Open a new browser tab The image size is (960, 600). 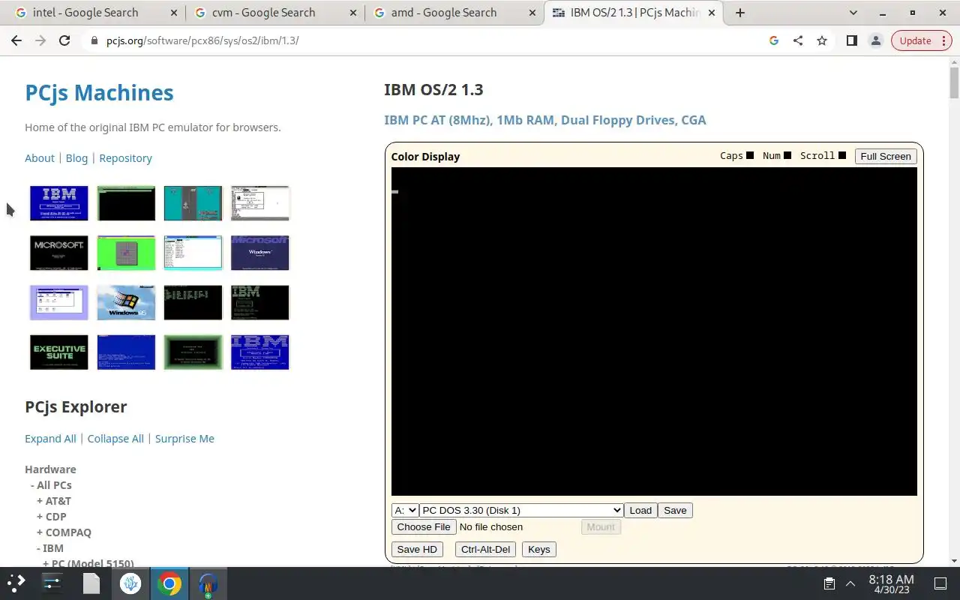[x=740, y=13]
